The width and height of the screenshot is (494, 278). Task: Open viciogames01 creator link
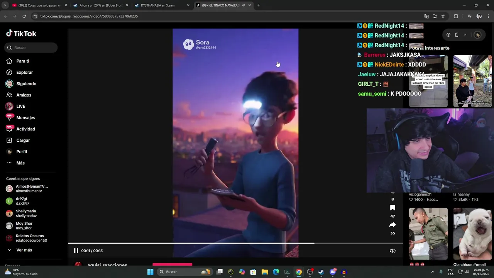point(420,195)
